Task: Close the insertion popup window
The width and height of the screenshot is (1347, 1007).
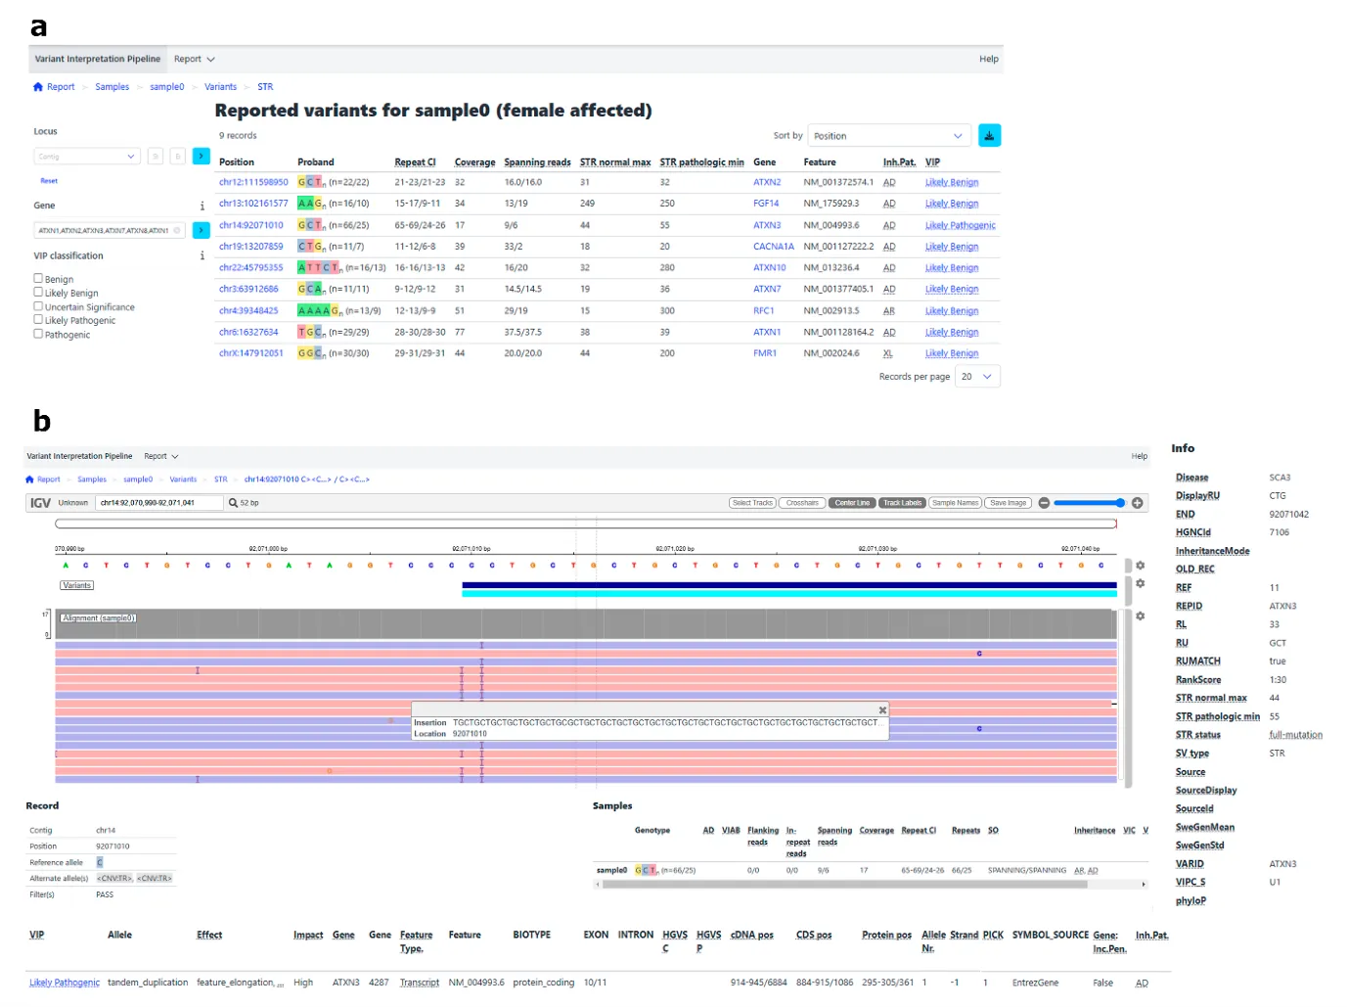Action: (x=881, y=710)
